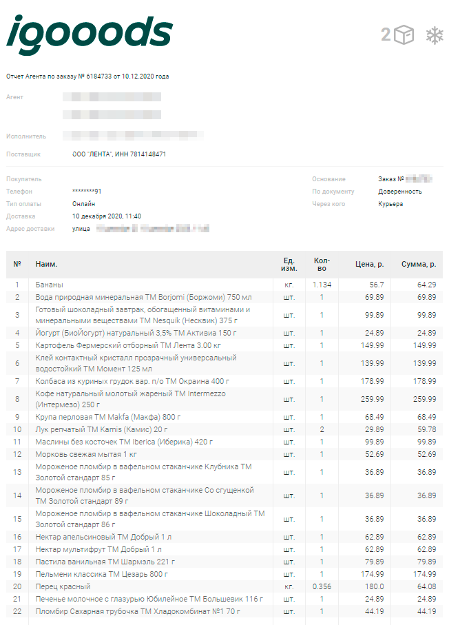
Task: Click the phone value ending in 91
Action: pos(87,192)
